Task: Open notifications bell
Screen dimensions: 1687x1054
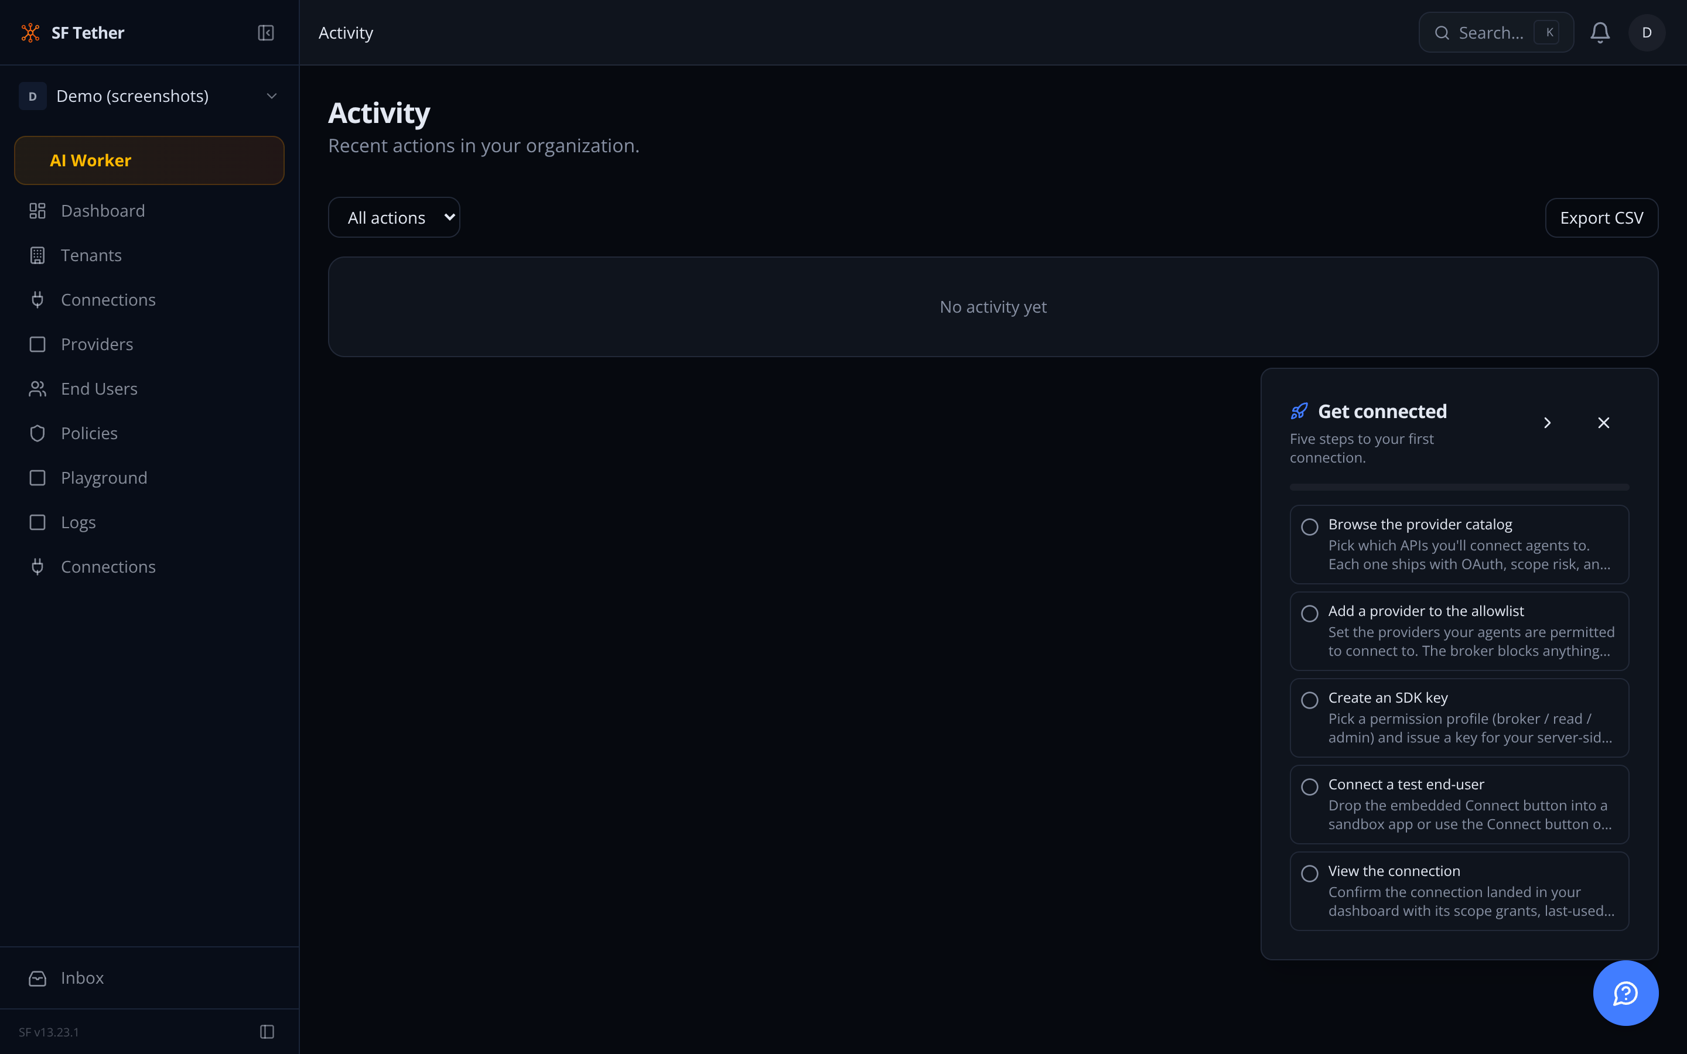Action: tap(1600, 33)
